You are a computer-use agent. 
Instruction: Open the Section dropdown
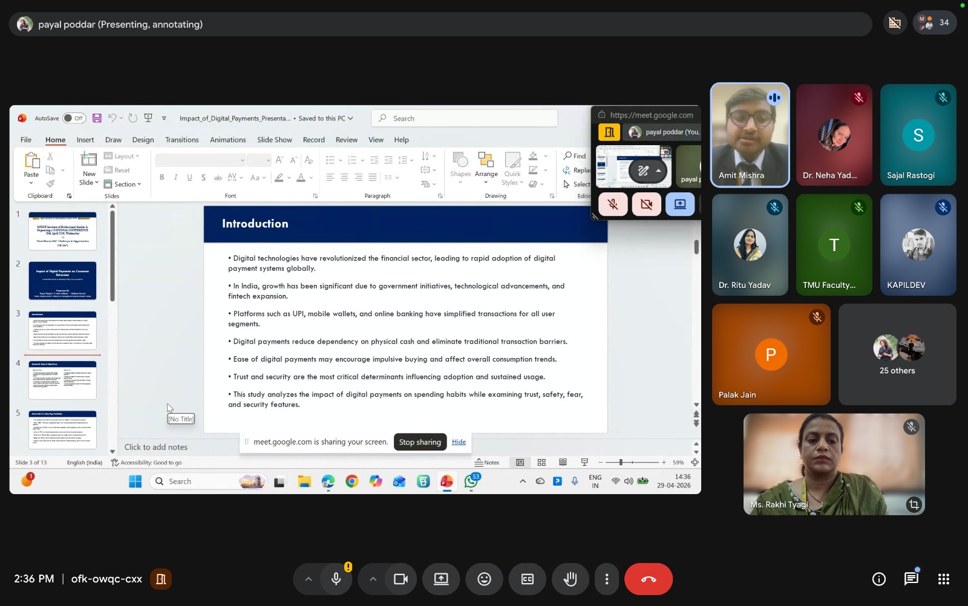[122, 184]
